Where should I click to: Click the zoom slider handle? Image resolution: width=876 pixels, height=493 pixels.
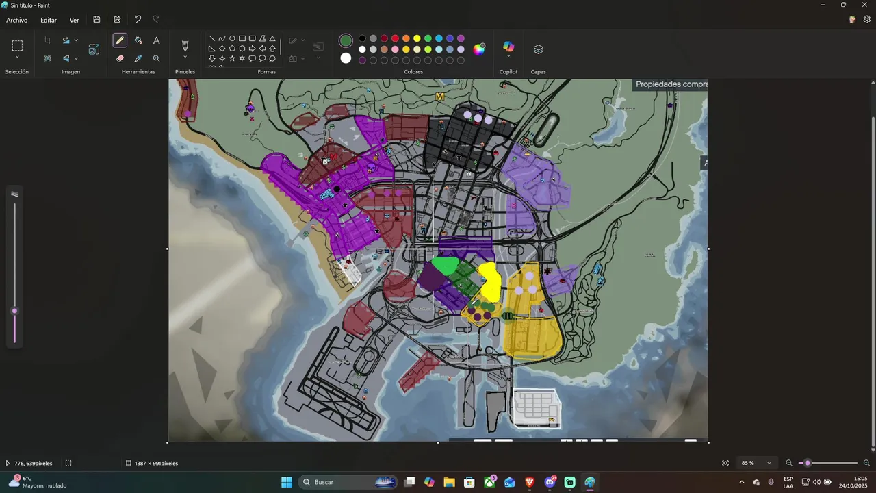[x=808, y=463]
